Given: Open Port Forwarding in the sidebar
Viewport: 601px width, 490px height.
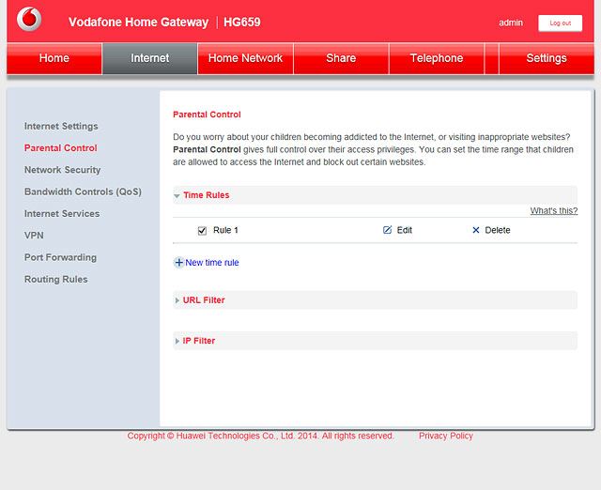Looking at the screenshot, I should tap(60, 257).
